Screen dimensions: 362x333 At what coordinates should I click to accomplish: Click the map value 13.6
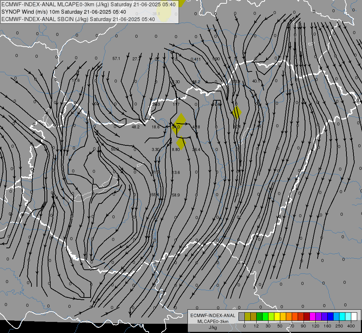(176, 172)
